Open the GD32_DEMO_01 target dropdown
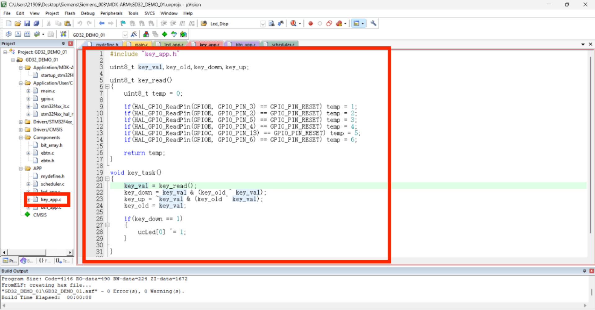This screenshot has height=310, width=595. click(125, 34)
